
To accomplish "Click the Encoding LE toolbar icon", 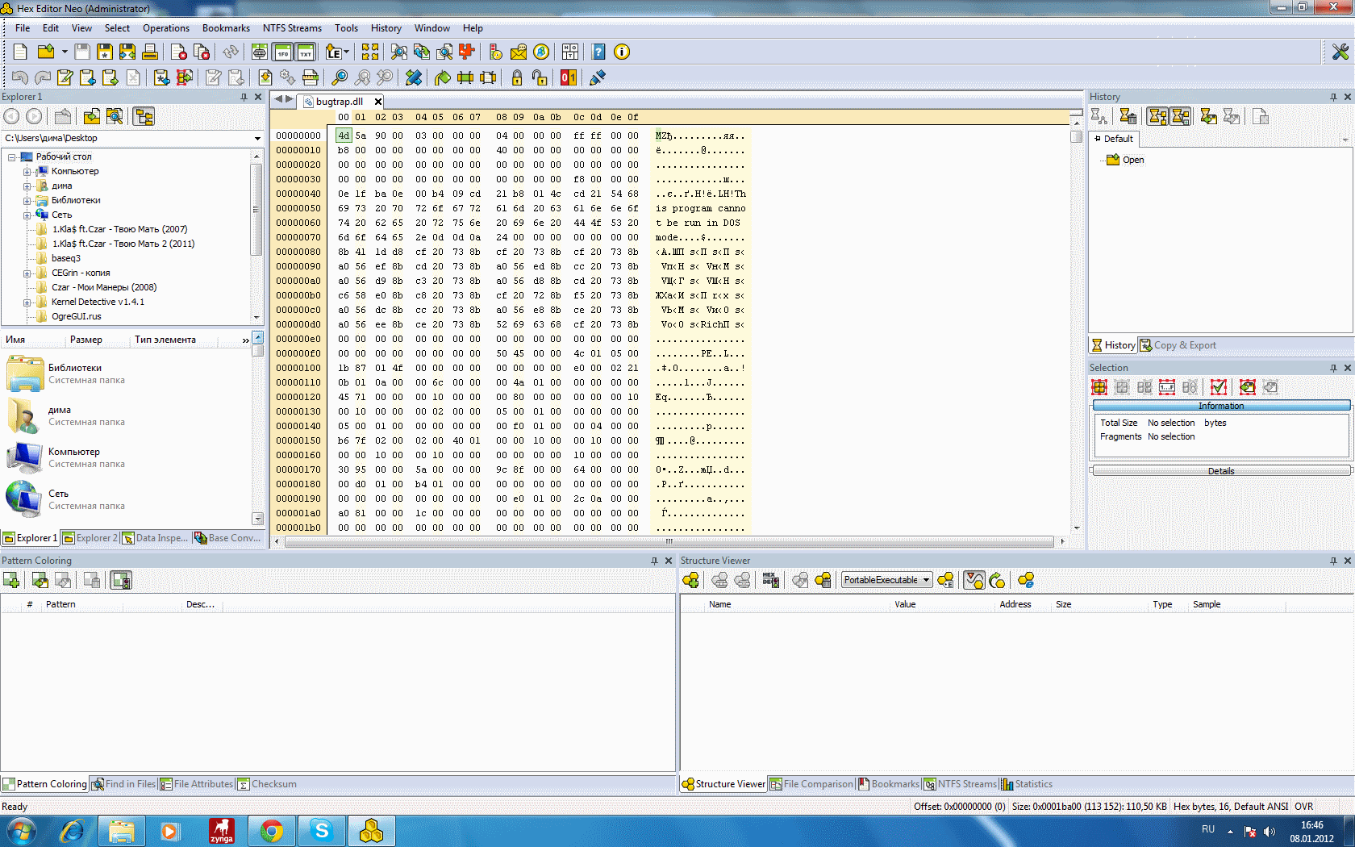I will pos(334,52).
